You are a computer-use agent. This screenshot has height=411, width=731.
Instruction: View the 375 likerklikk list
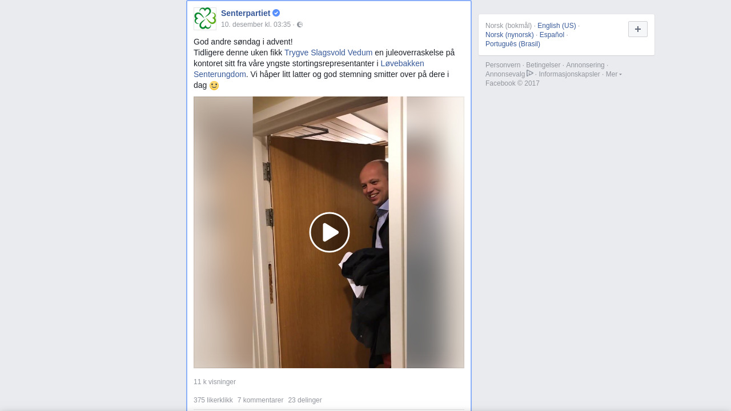(213, 400)
